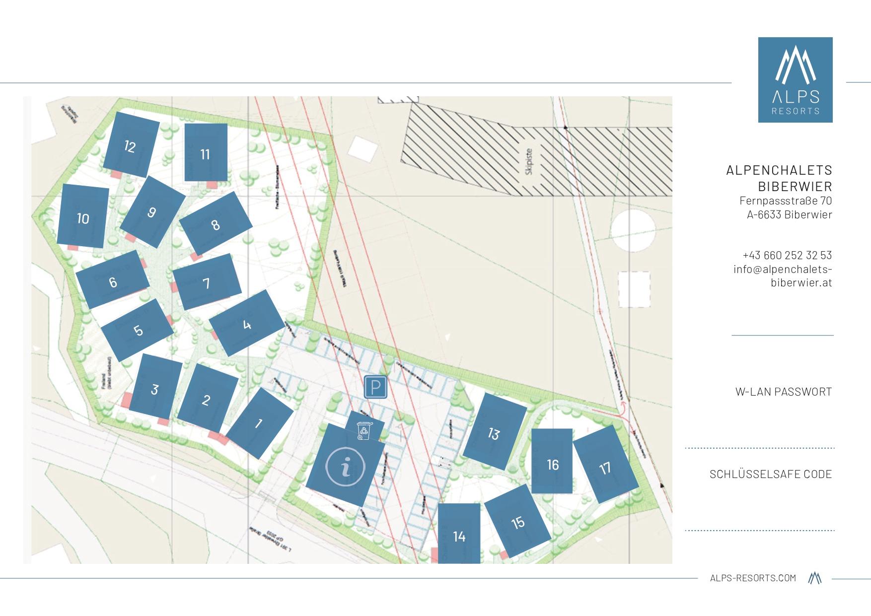The height and width of the screenshot is (616, 871).
Task: Click the Alps Resorts logo
Action: coord(795,80)
